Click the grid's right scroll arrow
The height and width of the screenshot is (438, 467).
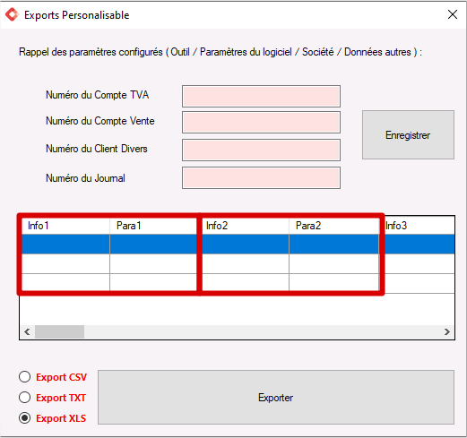[447, 332]
